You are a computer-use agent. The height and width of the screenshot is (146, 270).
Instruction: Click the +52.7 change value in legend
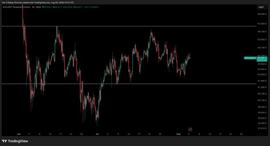click(x=87, y=7)
